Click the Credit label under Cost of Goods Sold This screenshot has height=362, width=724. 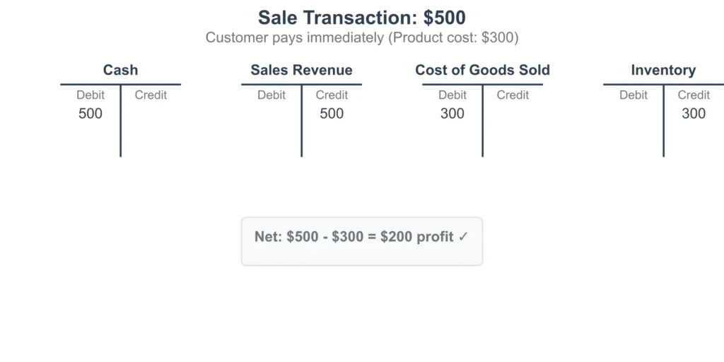(x=513, y=95)
